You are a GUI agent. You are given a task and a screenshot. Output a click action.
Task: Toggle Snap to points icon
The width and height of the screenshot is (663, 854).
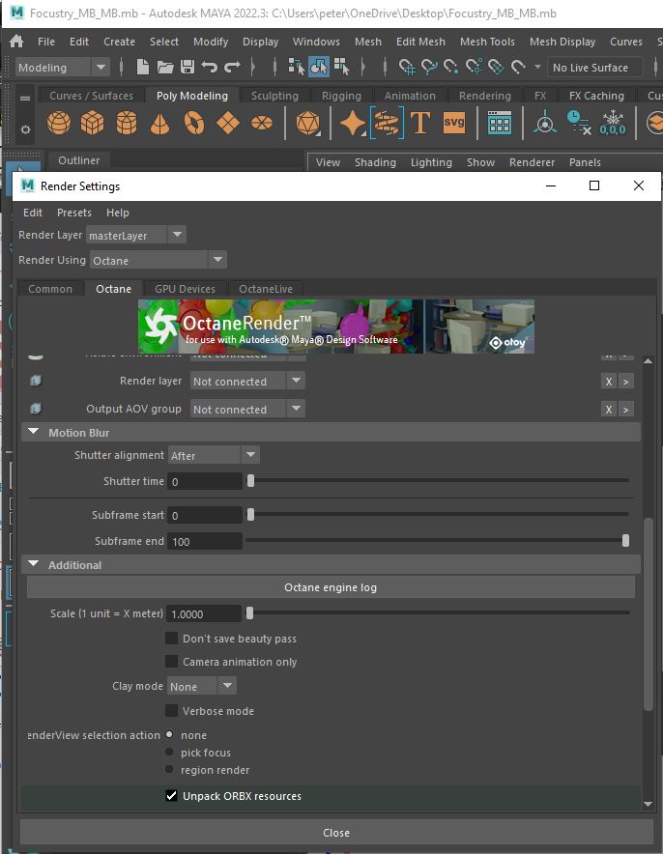point(451,67)
